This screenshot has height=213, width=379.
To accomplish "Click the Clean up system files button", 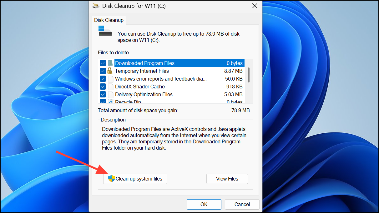I will (135, 179).
